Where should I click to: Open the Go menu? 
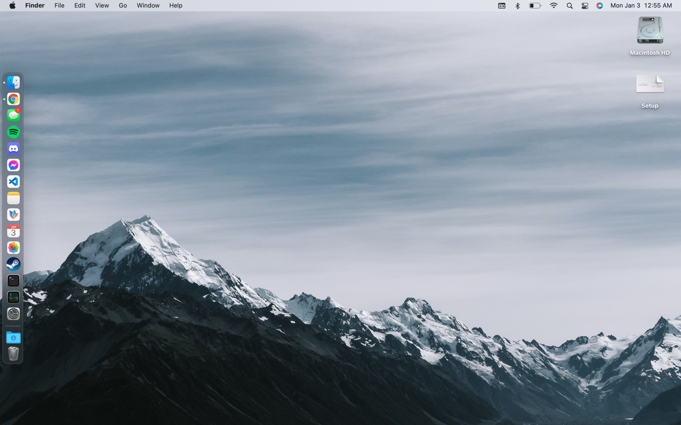point(123,5)
